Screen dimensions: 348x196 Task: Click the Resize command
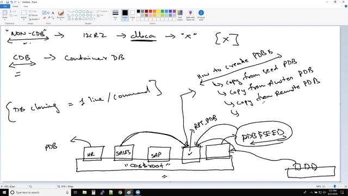click(33, 15)
